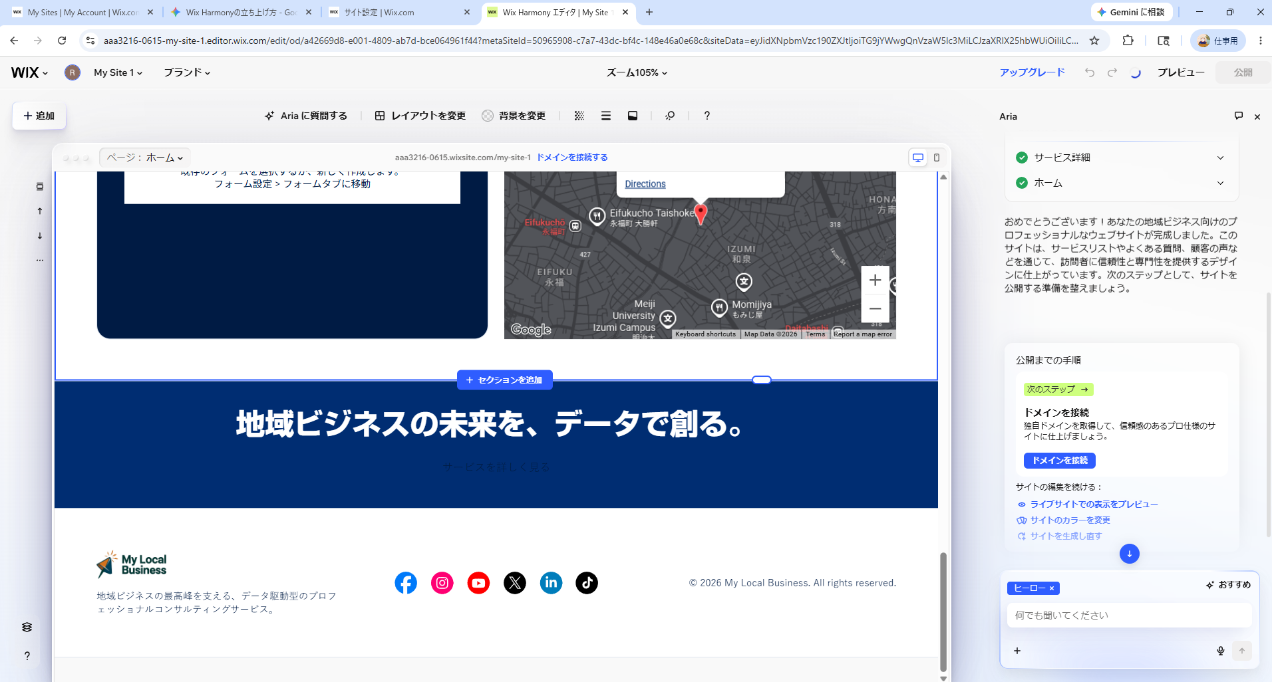Click the search-link icon in section toolbar

(670, 116)
